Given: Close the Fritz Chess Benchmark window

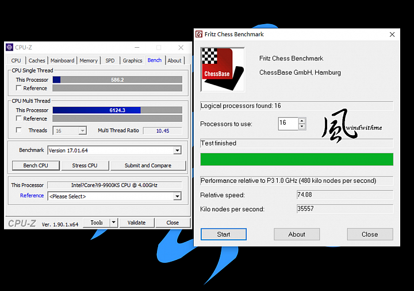Looking at the screenshot, I should pos(392,35).
